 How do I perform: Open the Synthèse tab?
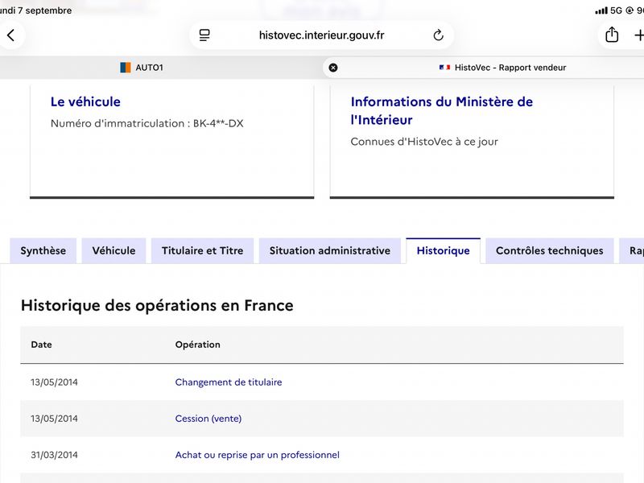pyautogui.click(x=43, y=250)
